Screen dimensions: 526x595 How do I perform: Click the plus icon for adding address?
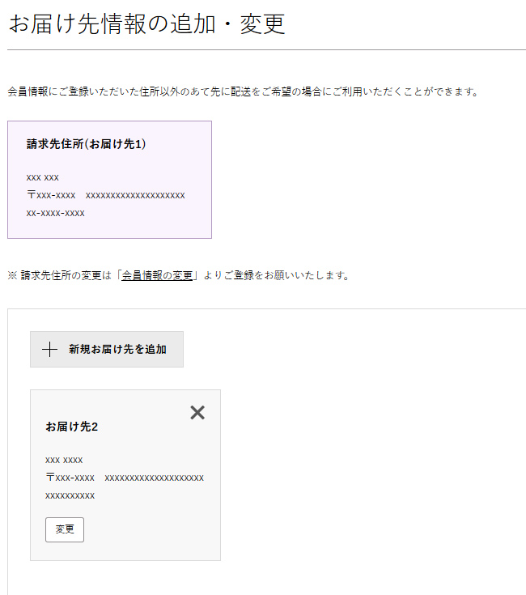49,350
